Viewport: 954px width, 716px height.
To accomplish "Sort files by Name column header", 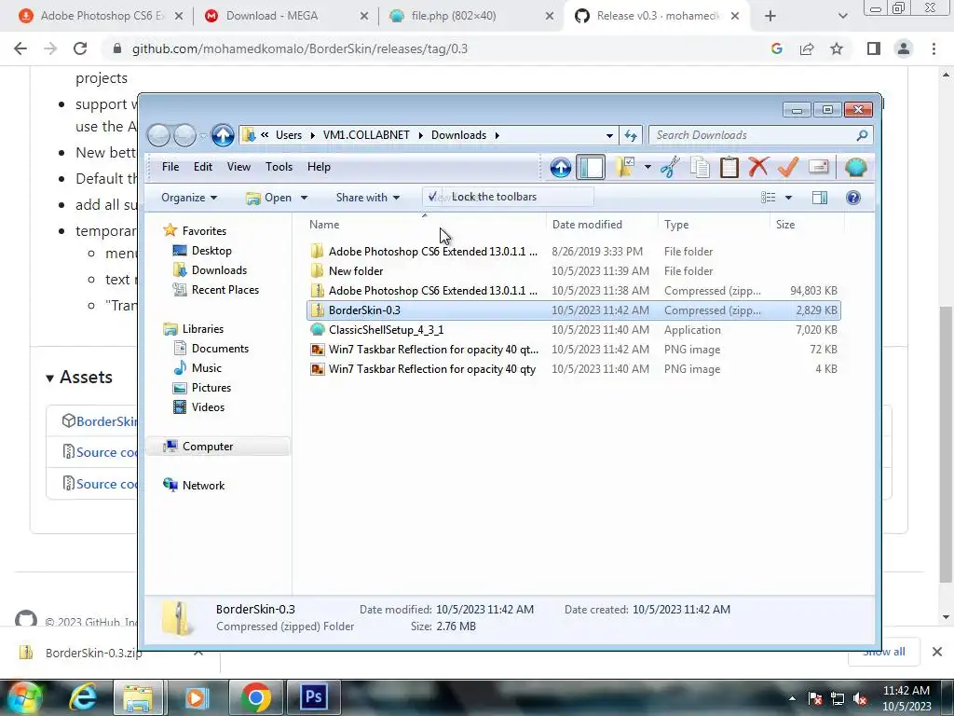I will point(425,225).
